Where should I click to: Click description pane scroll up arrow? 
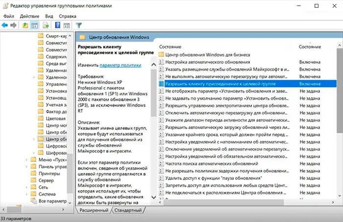[154, 65]
